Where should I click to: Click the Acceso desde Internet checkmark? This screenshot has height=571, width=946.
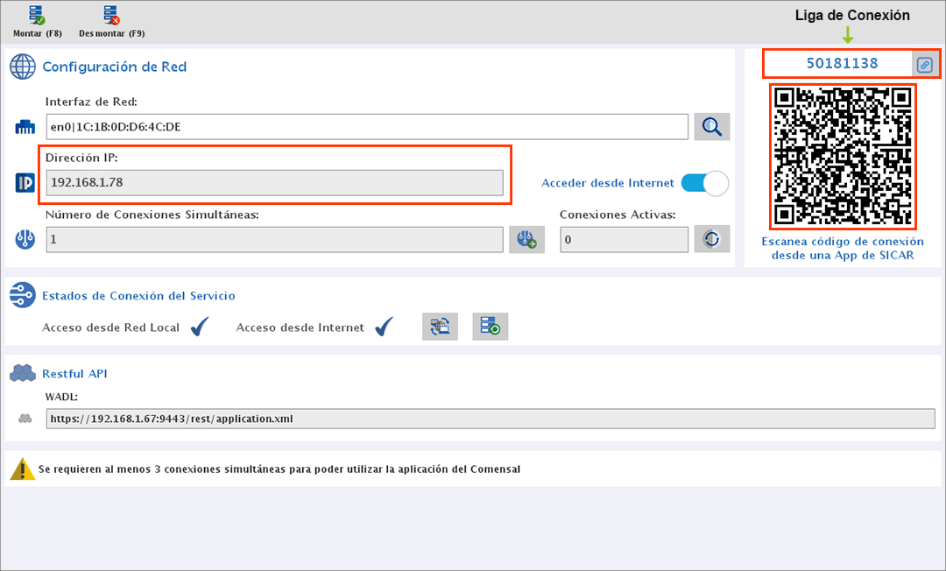tap(384, 328)
